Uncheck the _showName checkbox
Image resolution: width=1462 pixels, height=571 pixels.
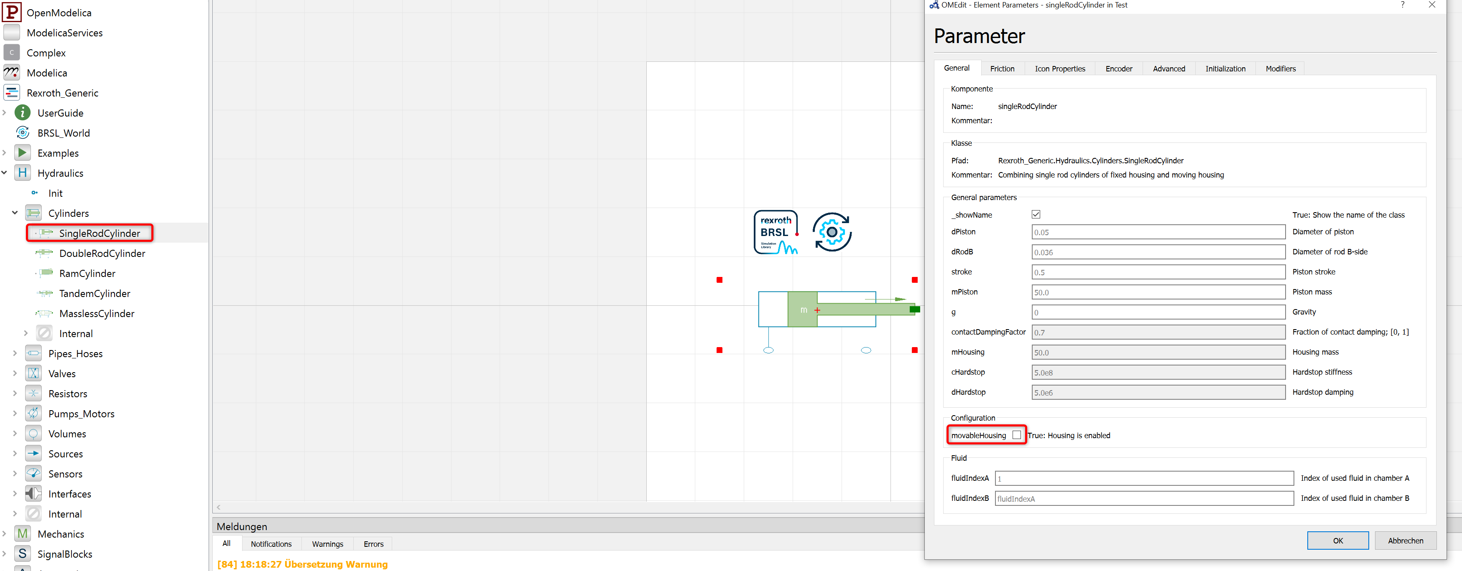pos(1036,214)
